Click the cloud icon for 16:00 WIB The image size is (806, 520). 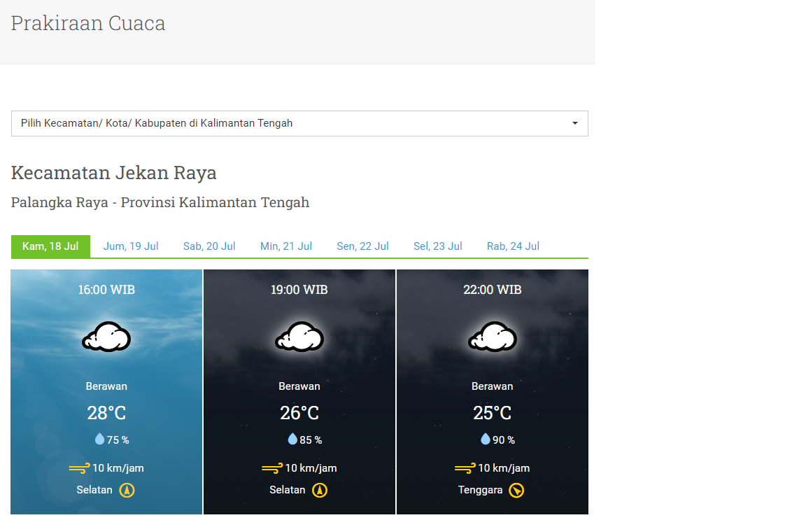[x=106, y=337]
